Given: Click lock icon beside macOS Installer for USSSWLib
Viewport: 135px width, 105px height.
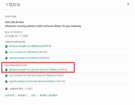Looking at the screenshot, I should pyautogui.click(x=6, y=58).
